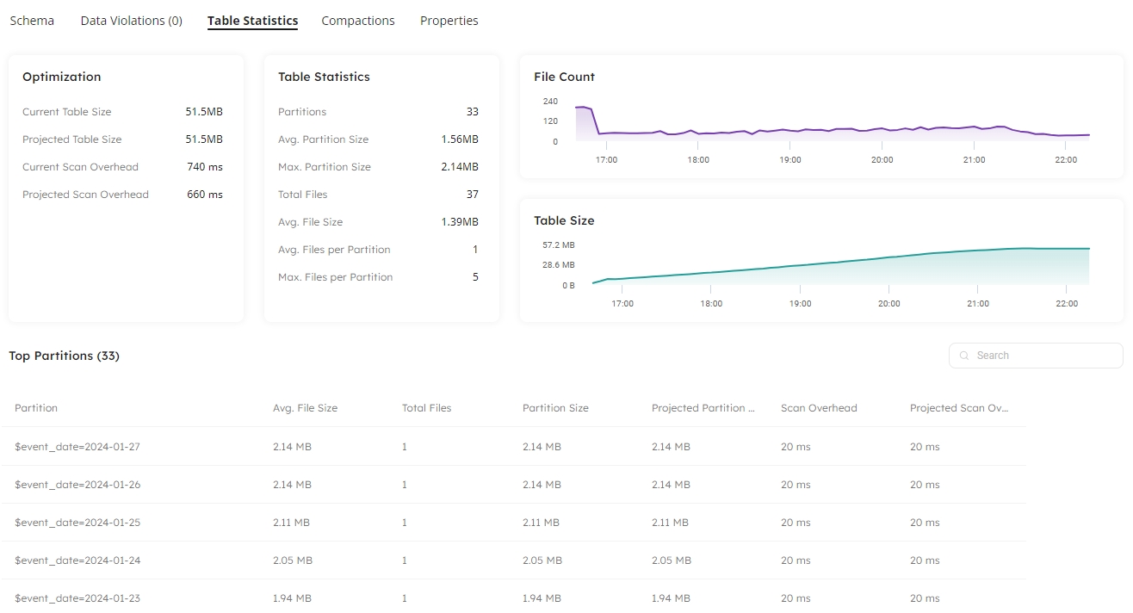The width and height of the screenshot is (1133, 613).
Task: Click the magnifier icon in the search box
Action: pos(964,356)
